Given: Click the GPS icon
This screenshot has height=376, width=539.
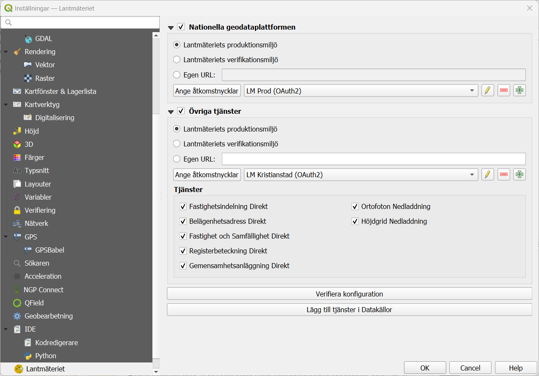Looking at the screenshot, I should (17, 237).
